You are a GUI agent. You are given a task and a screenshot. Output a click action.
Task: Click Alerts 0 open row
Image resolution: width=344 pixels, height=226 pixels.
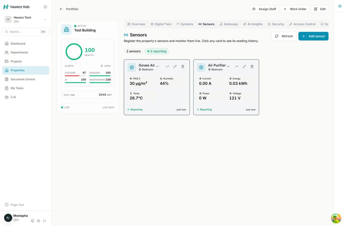88,66
